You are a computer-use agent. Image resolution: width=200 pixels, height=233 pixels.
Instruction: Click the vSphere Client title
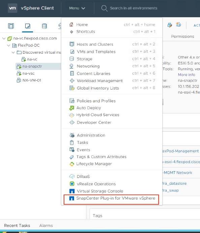point(37,8)
